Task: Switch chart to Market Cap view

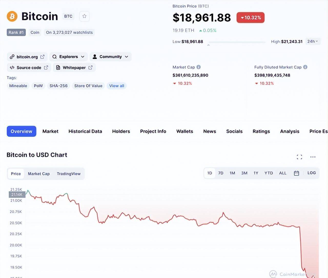Action: tap(39, 174)
